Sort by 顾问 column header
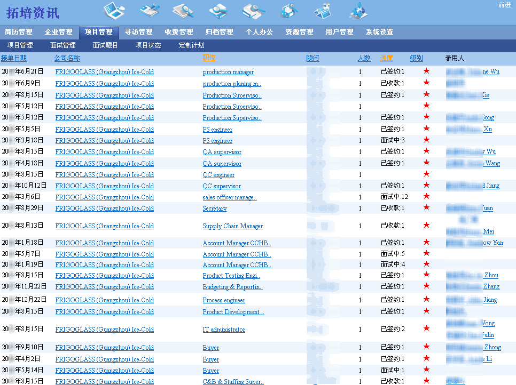516x385 pixels. point(312,58)
